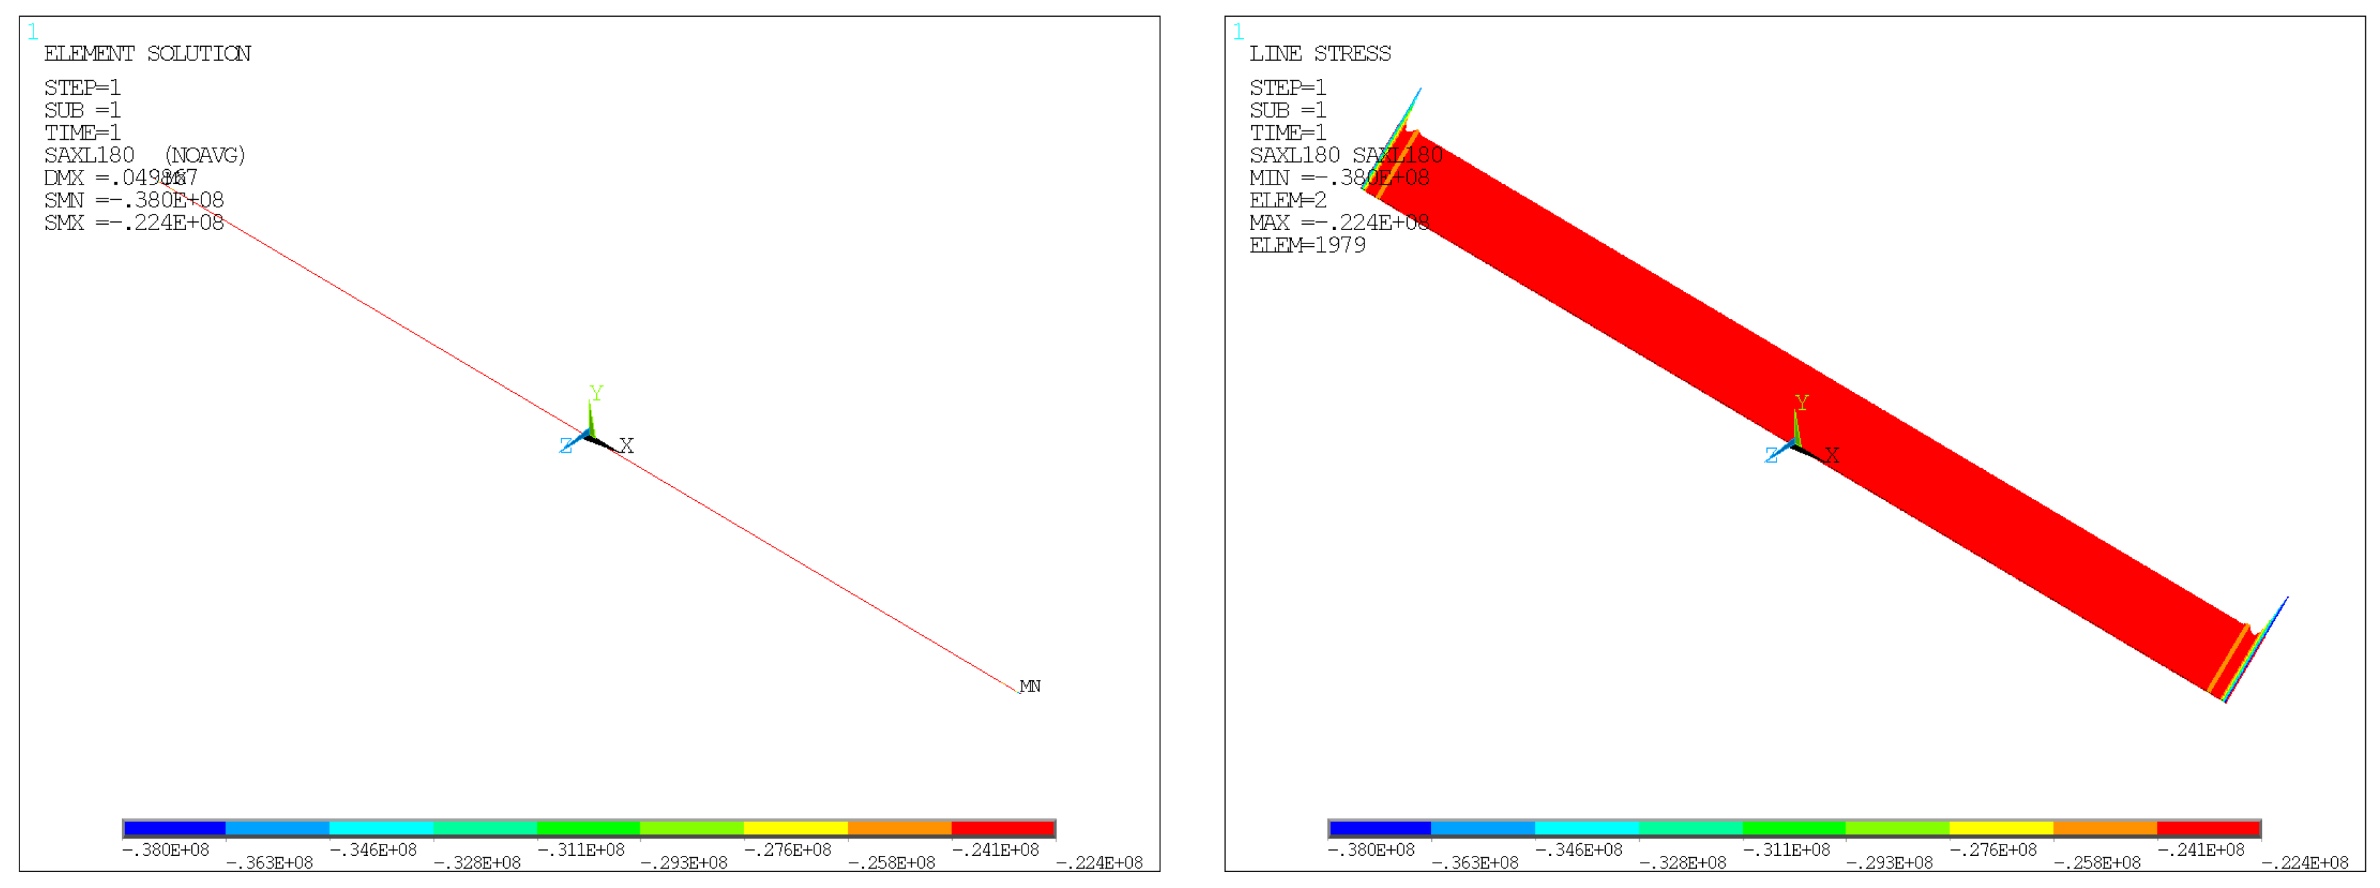Click the SMX =-.224E+08 text in left plot
Viewport: 2380px width, 888px height.
tap(134, 223)
